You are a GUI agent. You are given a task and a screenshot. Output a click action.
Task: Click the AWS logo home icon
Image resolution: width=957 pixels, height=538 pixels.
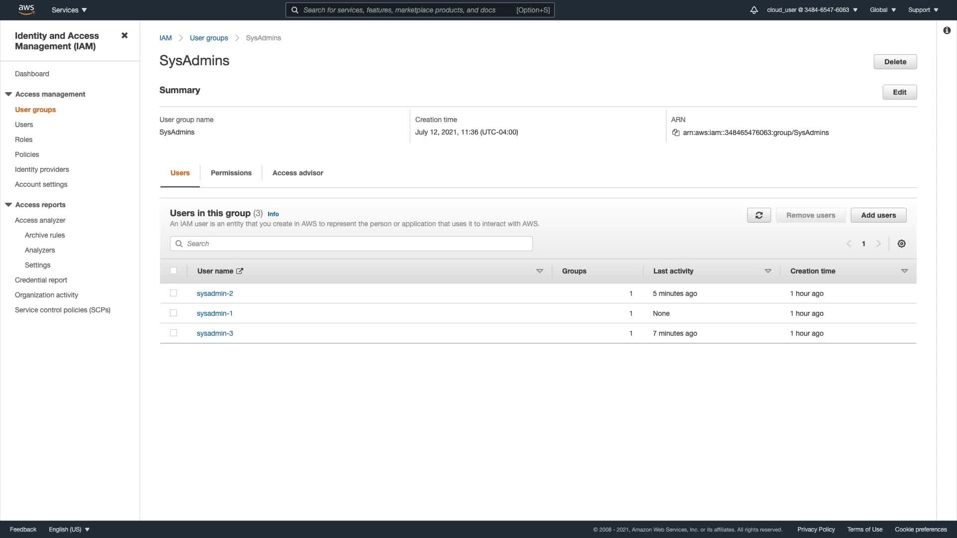click(26, 9)
